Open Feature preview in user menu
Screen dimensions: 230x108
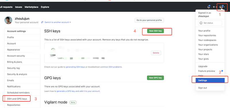click(x=206, y=71)
